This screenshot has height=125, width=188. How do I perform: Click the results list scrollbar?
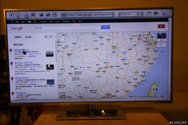56,52
